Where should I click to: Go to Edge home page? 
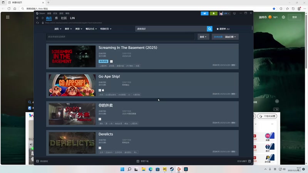click(15, 8)
